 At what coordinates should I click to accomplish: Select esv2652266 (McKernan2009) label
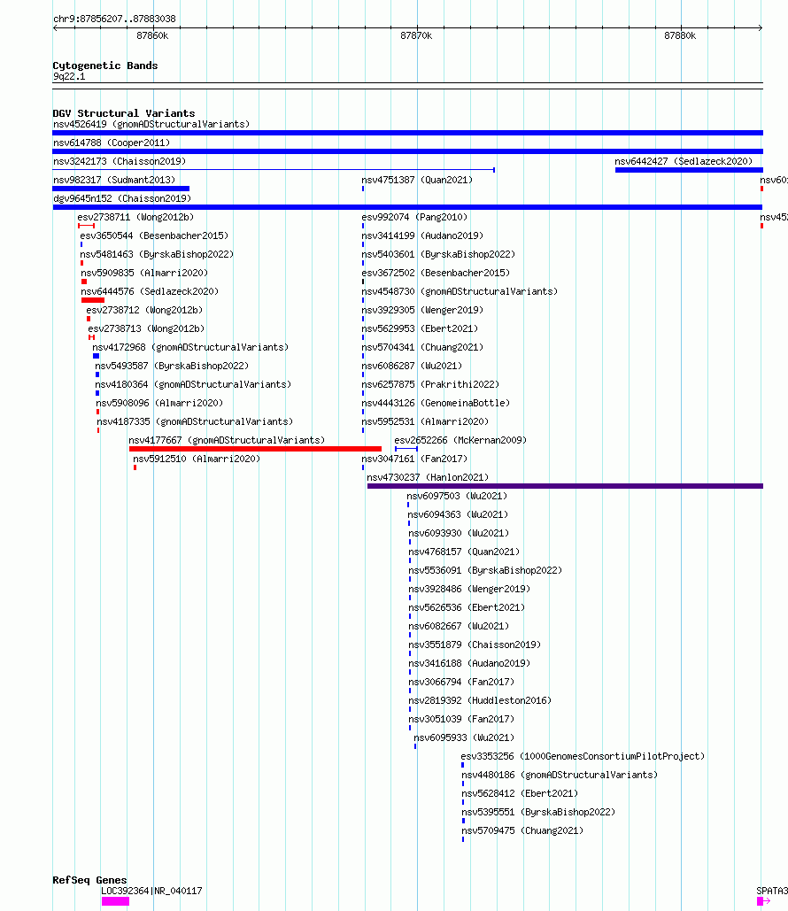tap(460, 440)
